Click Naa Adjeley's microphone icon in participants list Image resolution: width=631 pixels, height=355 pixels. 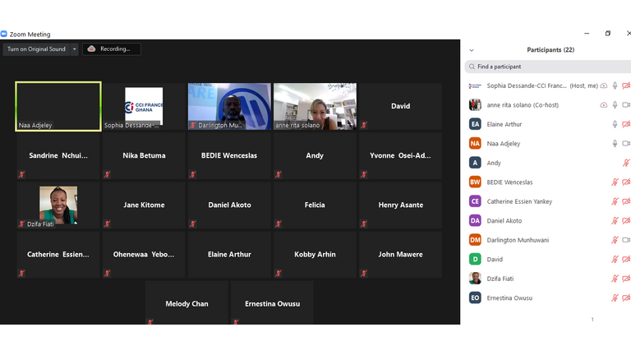[615, 144]
